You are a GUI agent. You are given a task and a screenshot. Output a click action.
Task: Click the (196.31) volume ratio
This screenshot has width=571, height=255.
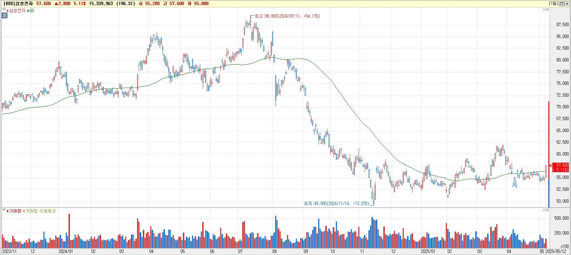pos(126,3)
